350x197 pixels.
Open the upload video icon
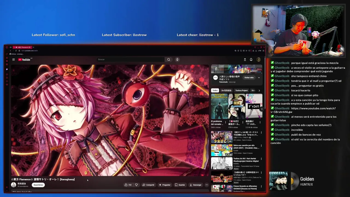point(245,60)
